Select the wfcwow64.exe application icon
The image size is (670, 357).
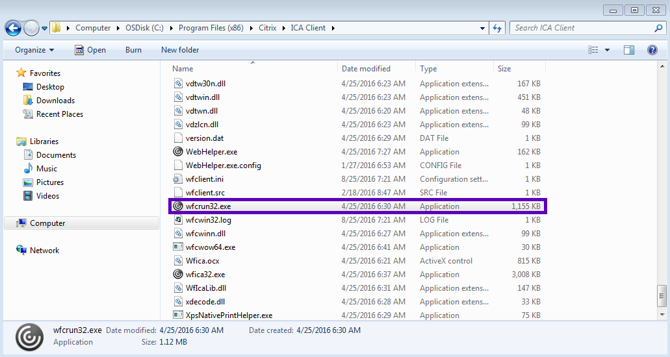(x=178, y=247)
